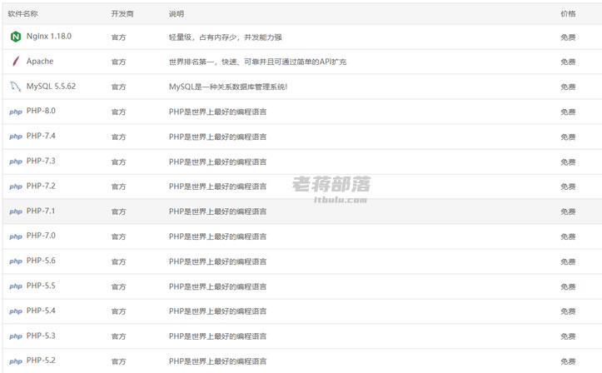
Task: Select the Nginx 1.18.0 software name
Action: (49, 37)
